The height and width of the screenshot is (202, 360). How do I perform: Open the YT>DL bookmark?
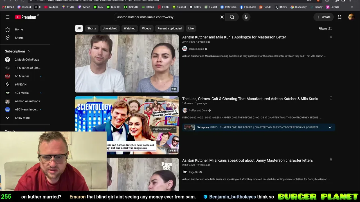point(68,7)
